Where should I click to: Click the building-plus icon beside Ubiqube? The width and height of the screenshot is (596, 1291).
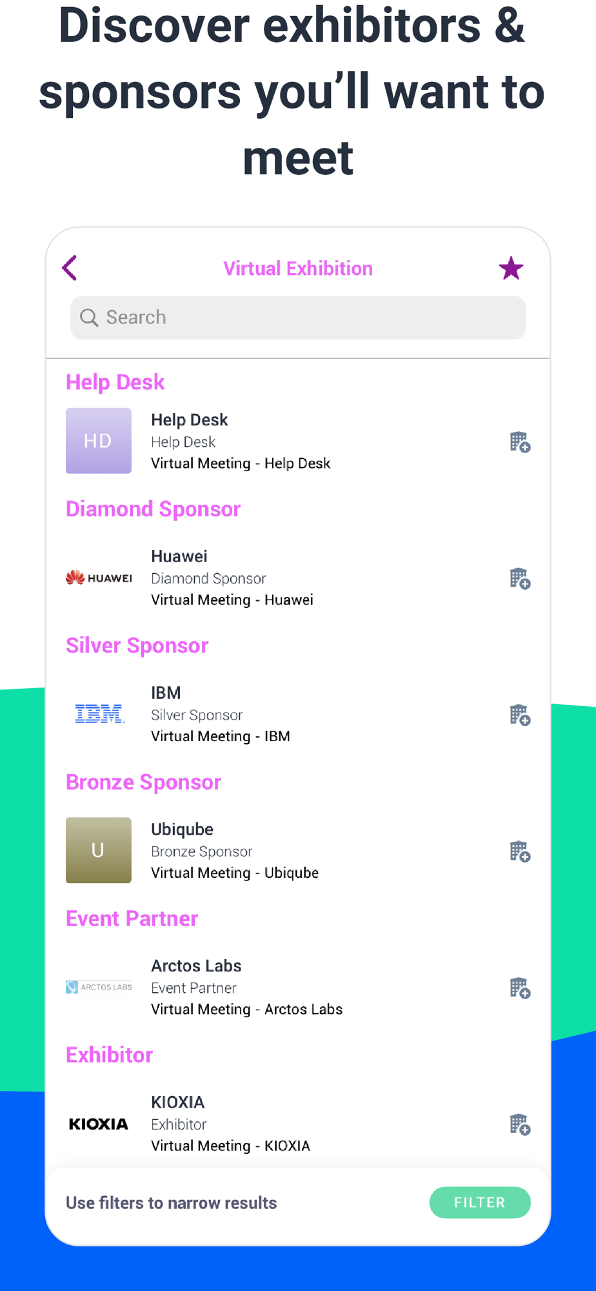520,851
